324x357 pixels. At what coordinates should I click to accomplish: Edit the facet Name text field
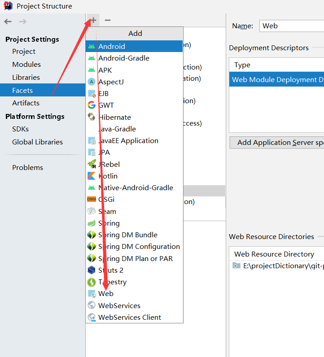click(292, 26)
